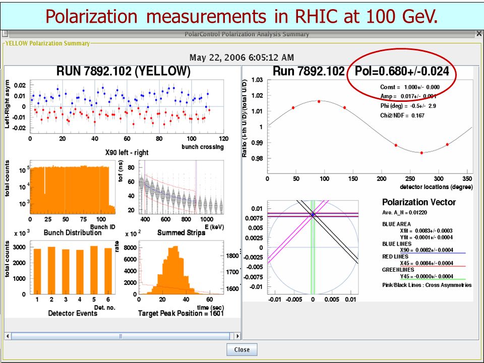Screen dimensions: 484x363
Task: Click the Detector Events caption
Action: (73, 313)
